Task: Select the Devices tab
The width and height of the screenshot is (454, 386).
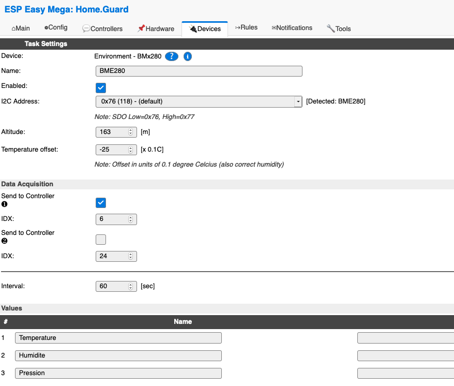Action: pyautogui.click(x=205, y=29)
